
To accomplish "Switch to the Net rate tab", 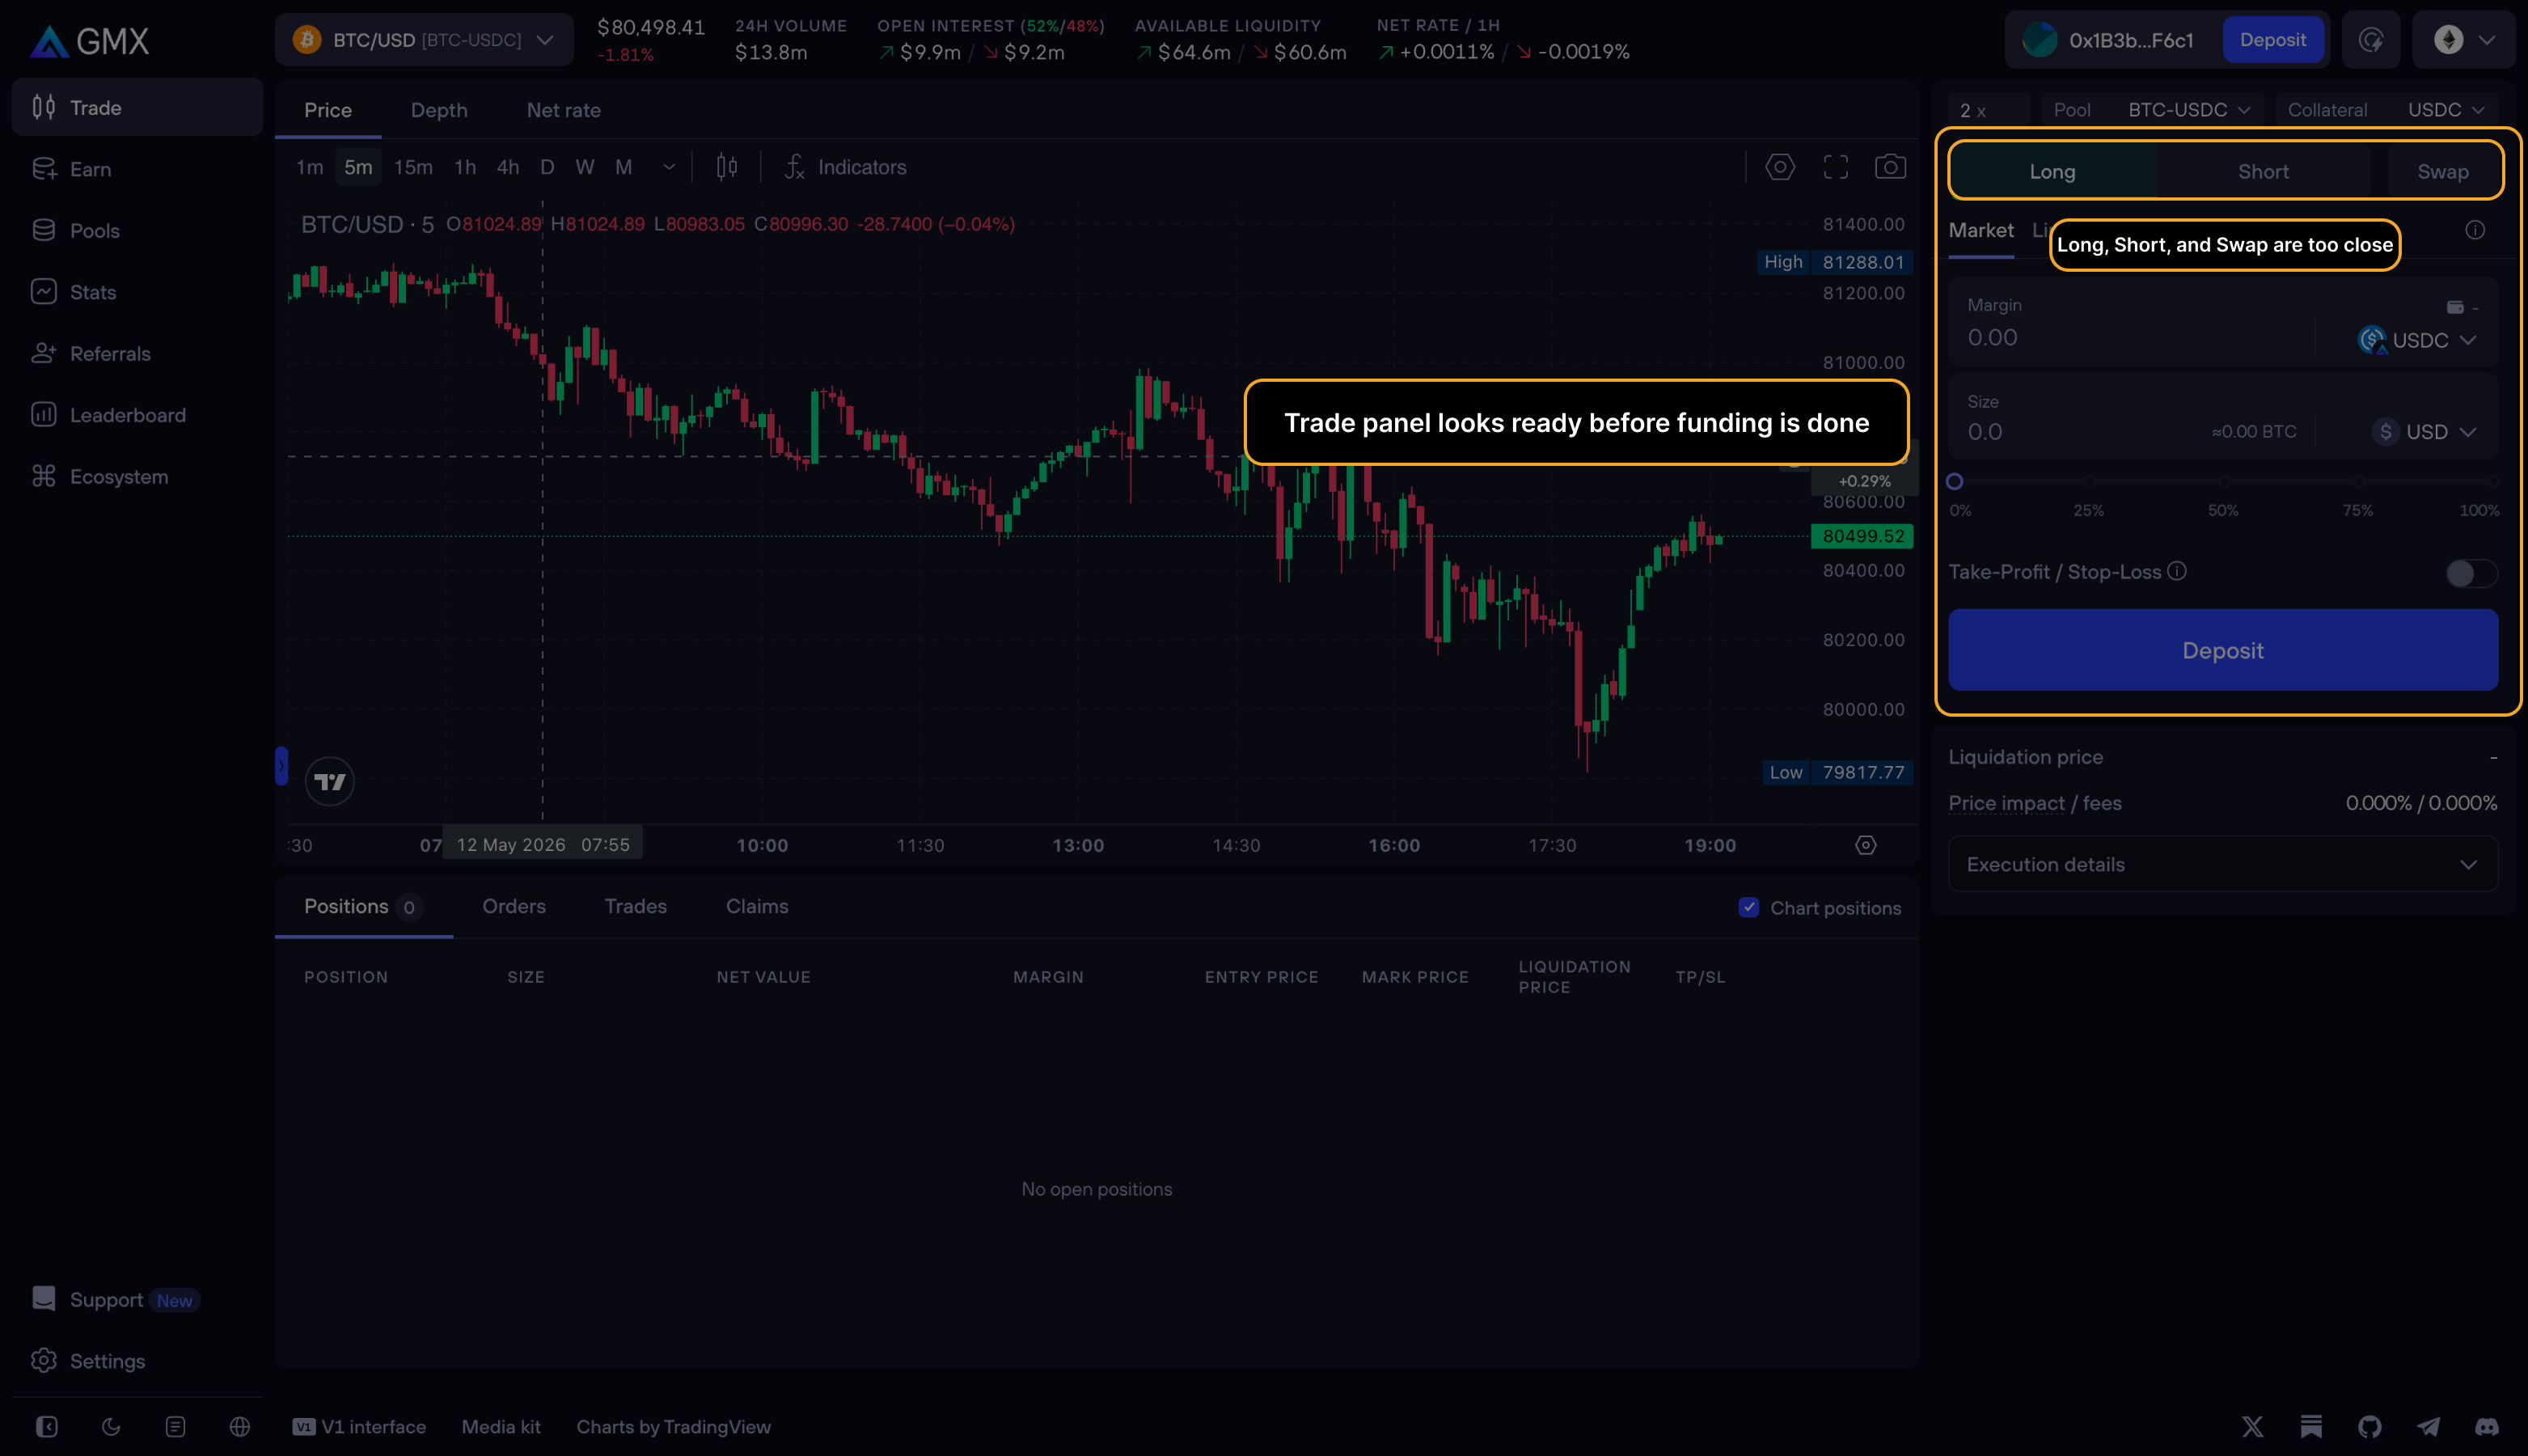I will click(x=564, y=110).
